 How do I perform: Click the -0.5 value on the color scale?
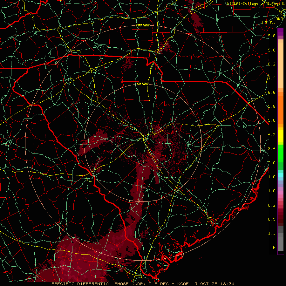tap(270, 219)
